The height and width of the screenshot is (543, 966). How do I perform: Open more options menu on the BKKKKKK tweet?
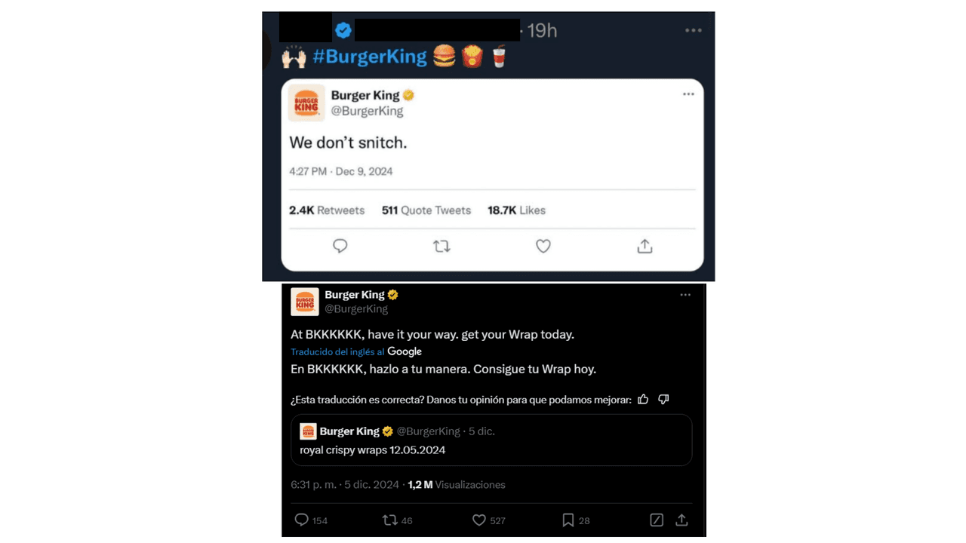pos(685,295)
